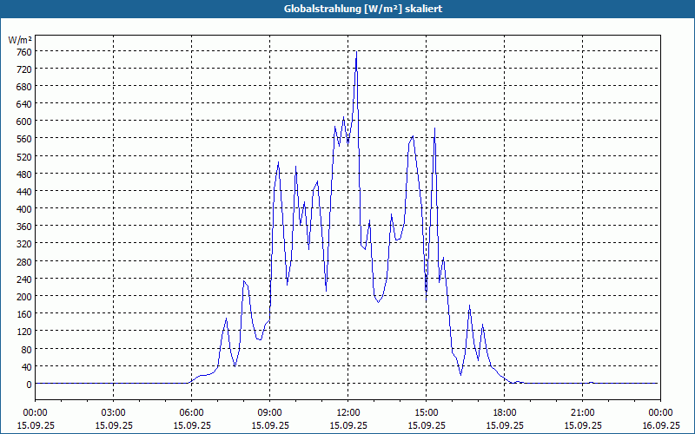695x434 pixels.
Task: Select the '440' y-axis value
Action: pos(24,192)
